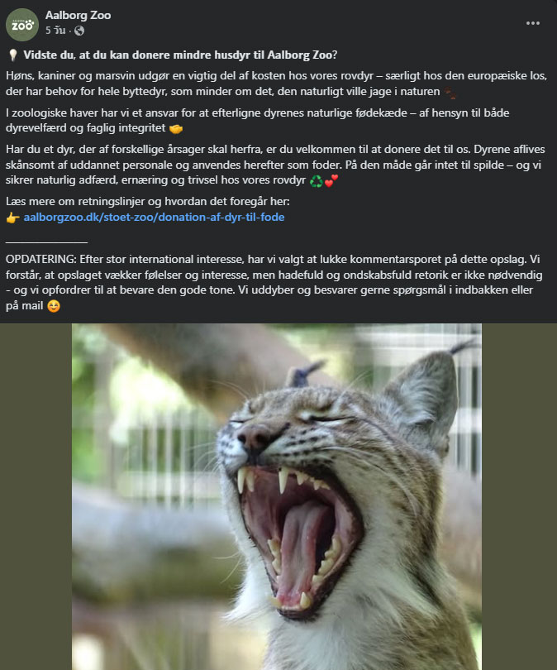This screenshot has width=557, height=670.
Task: Click the smiling emoji after "på mail"
Action: click(x=54, y=306)
